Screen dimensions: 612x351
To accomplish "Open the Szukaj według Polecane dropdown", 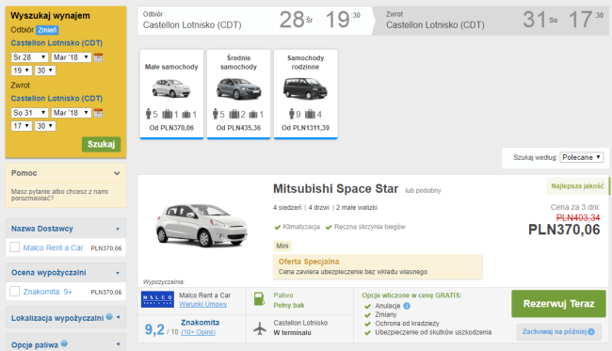I will 582,157.
